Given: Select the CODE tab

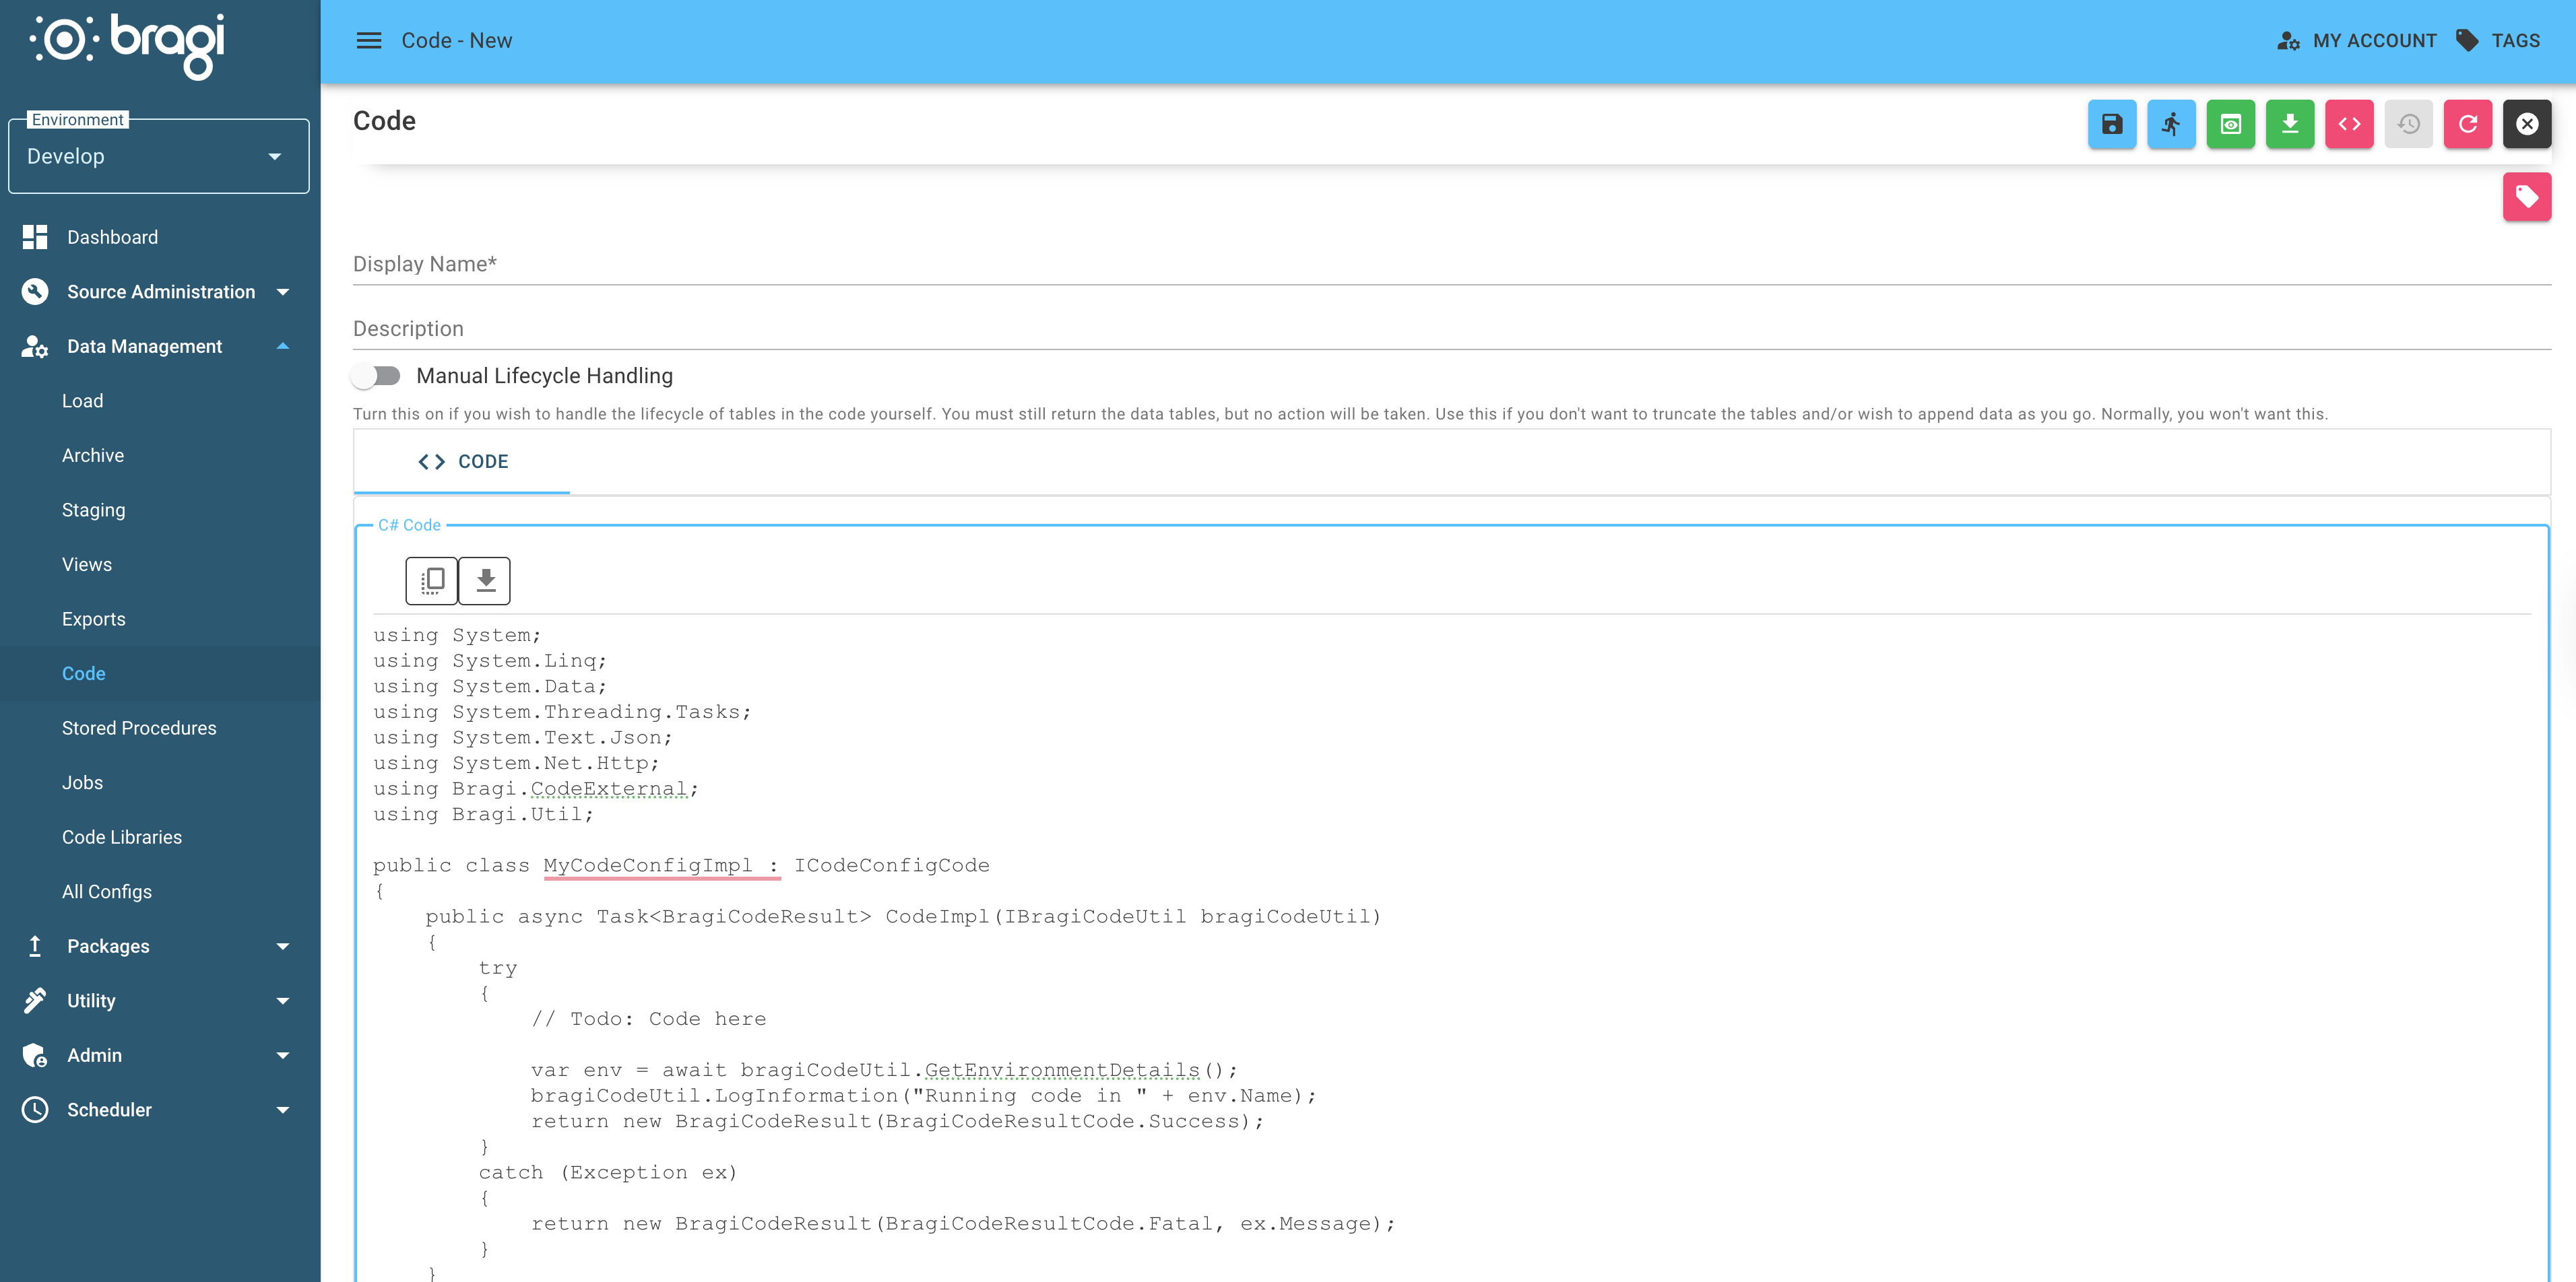Looking at the screenshot, I should point(462,462).
